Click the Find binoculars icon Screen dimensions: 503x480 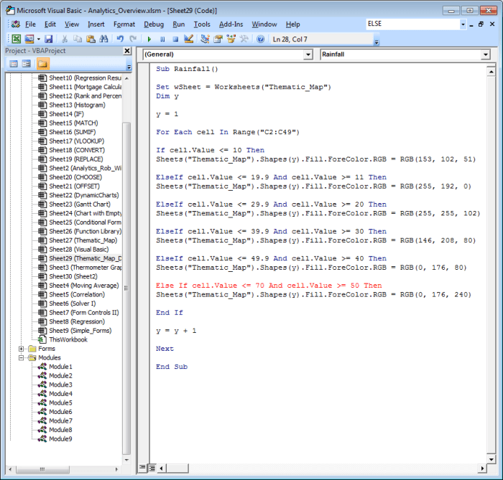tap(103, 39)
